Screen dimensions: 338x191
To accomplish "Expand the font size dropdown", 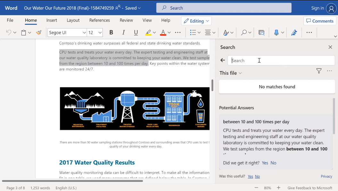I will (x=100, y=32).
